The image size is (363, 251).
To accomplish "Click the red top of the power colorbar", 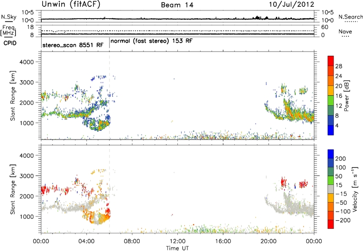I will 331,61.
